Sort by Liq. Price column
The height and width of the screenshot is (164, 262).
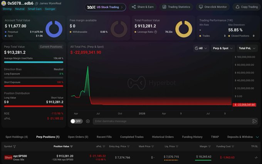177,146
